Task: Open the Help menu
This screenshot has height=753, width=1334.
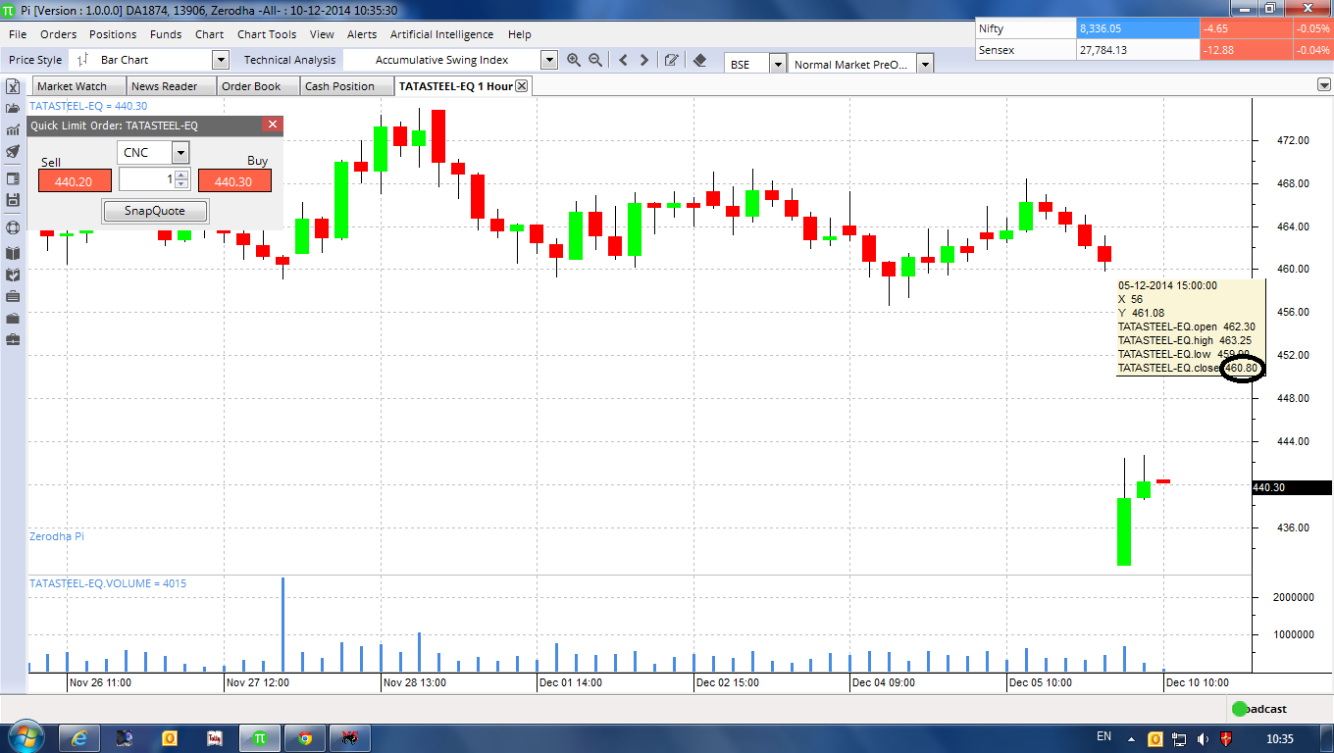Action: 520,34
